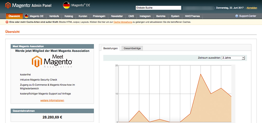
Task: Open the Cache-Verwaltung link
Action: point(123,22)
